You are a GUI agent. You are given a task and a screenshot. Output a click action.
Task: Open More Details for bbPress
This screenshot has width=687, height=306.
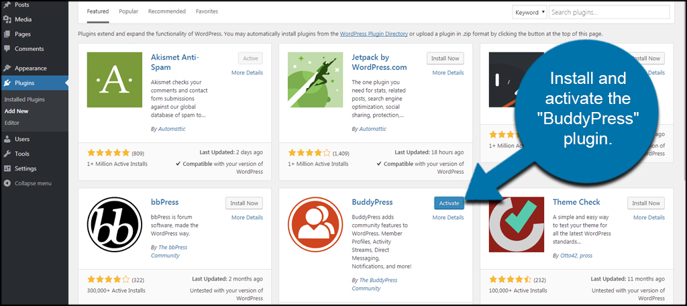pyautogui.click(x=247, y=217)
